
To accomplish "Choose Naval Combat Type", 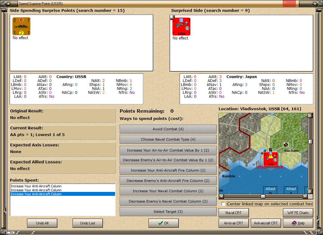I will pyautogui.click(x=168, y=139).
